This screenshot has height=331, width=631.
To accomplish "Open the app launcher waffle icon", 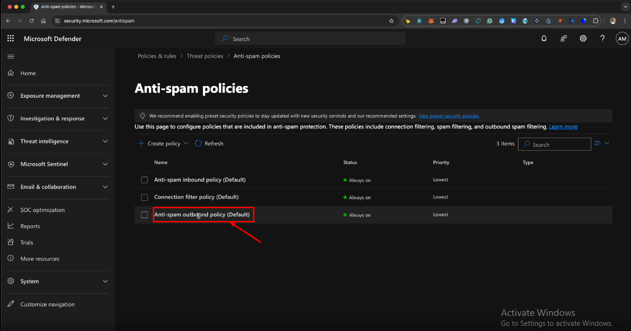I will [x=10, y=39].
